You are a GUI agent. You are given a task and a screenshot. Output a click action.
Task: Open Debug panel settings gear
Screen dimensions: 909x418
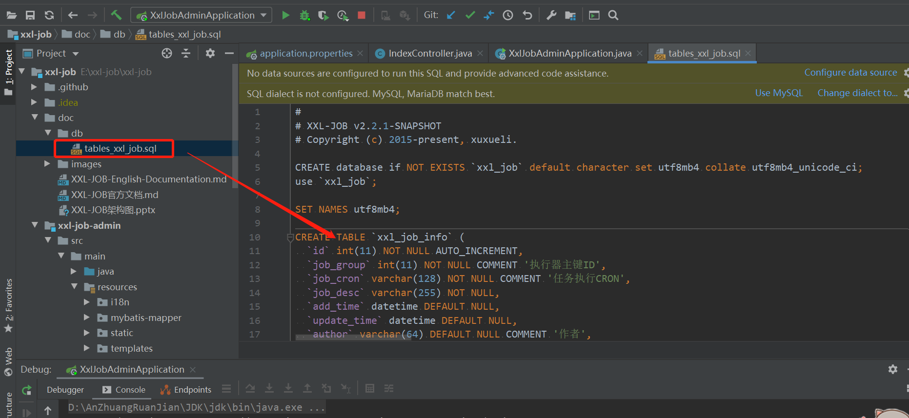(x=893, y=369)
